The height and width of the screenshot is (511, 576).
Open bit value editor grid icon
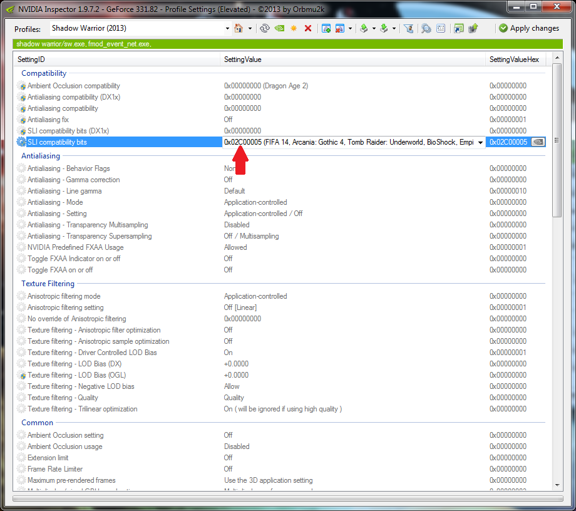tap(441, 28)
